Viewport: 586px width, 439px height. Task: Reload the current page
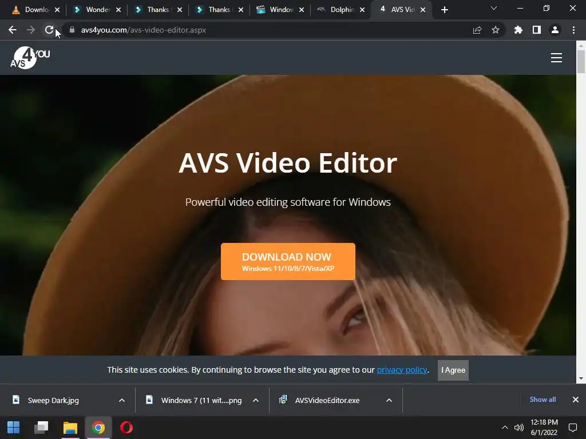point(49,30)
